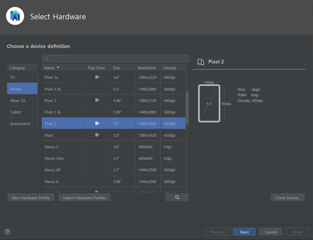This screenshot has width=313, height=240.
Task: Select the TV category
Action: click(x=22, y=77)
